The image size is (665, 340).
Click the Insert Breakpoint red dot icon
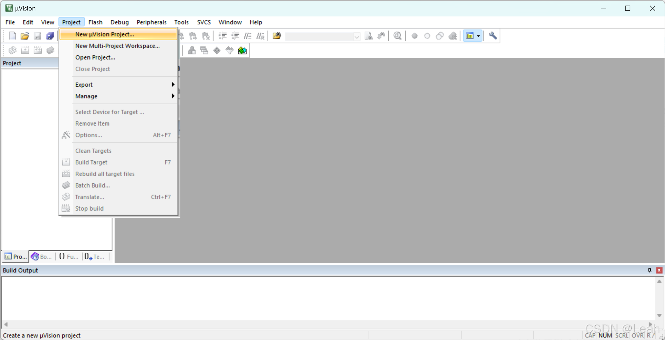click(x=415, y=36)
